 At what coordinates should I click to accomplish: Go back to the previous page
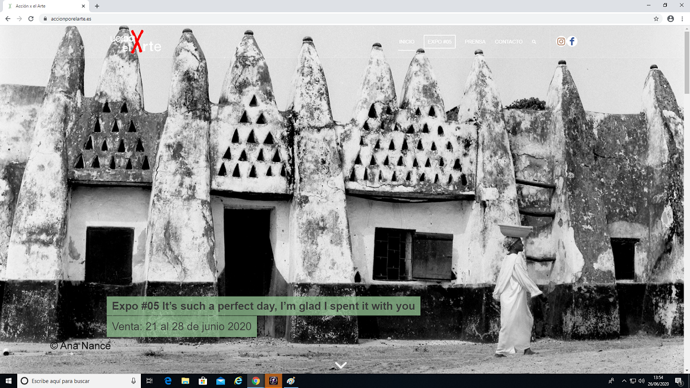point(7,18)
